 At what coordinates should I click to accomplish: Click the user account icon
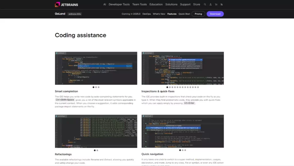coord(210,5)
